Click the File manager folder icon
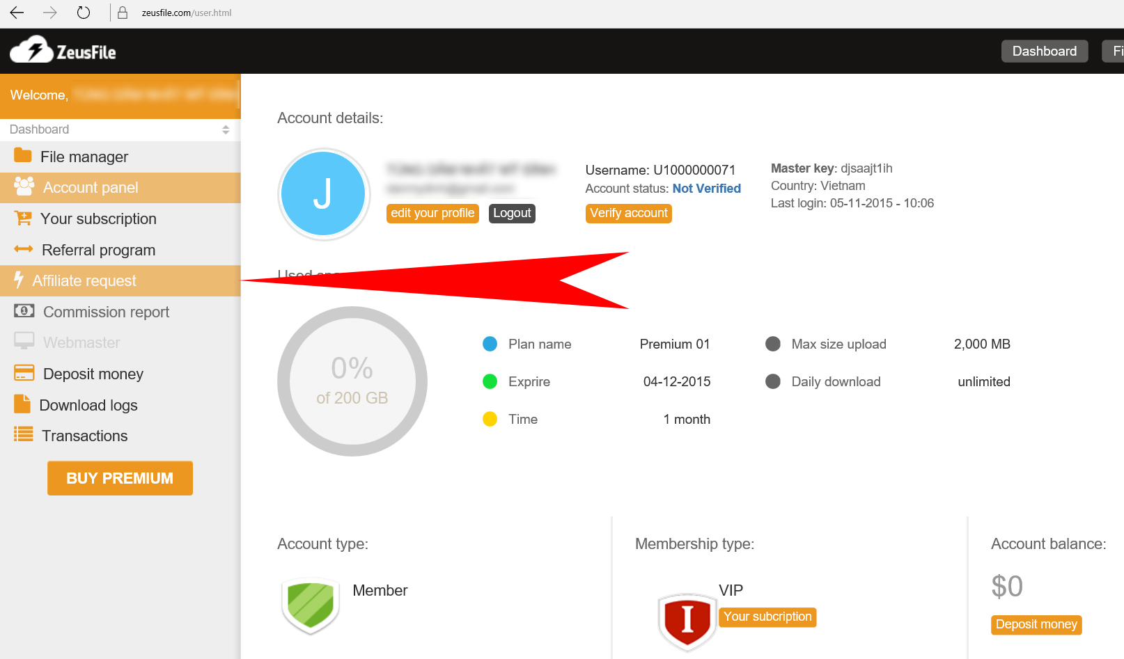Image resolution: width=1124 pixels, height=659 pixels. click(x=23, y=155)
